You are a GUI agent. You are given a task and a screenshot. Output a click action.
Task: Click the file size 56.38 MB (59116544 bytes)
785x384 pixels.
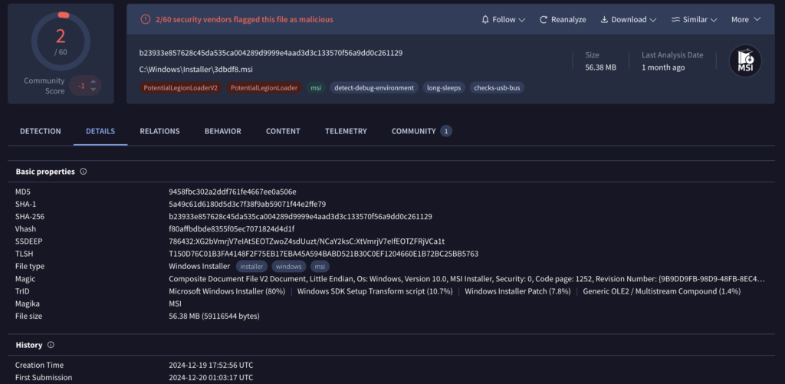pos(214,317)
